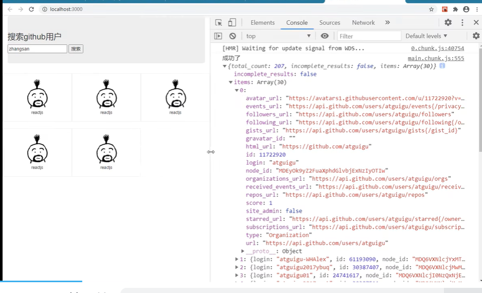Open console settings gear beside Default levels
This screenshot has width=482, height=293.
(x=476, y=36)
